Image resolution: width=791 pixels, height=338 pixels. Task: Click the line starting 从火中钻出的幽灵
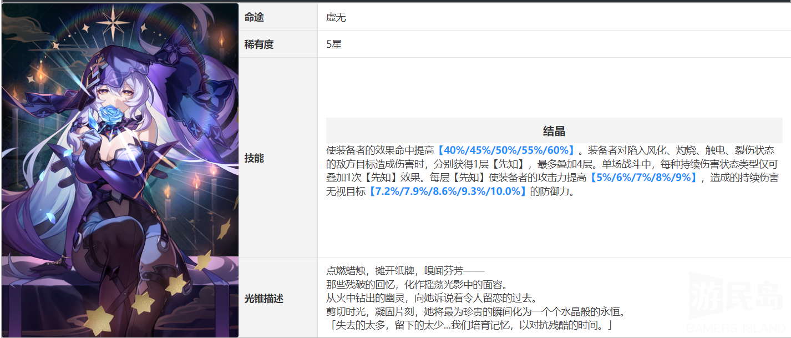(432, 299)
